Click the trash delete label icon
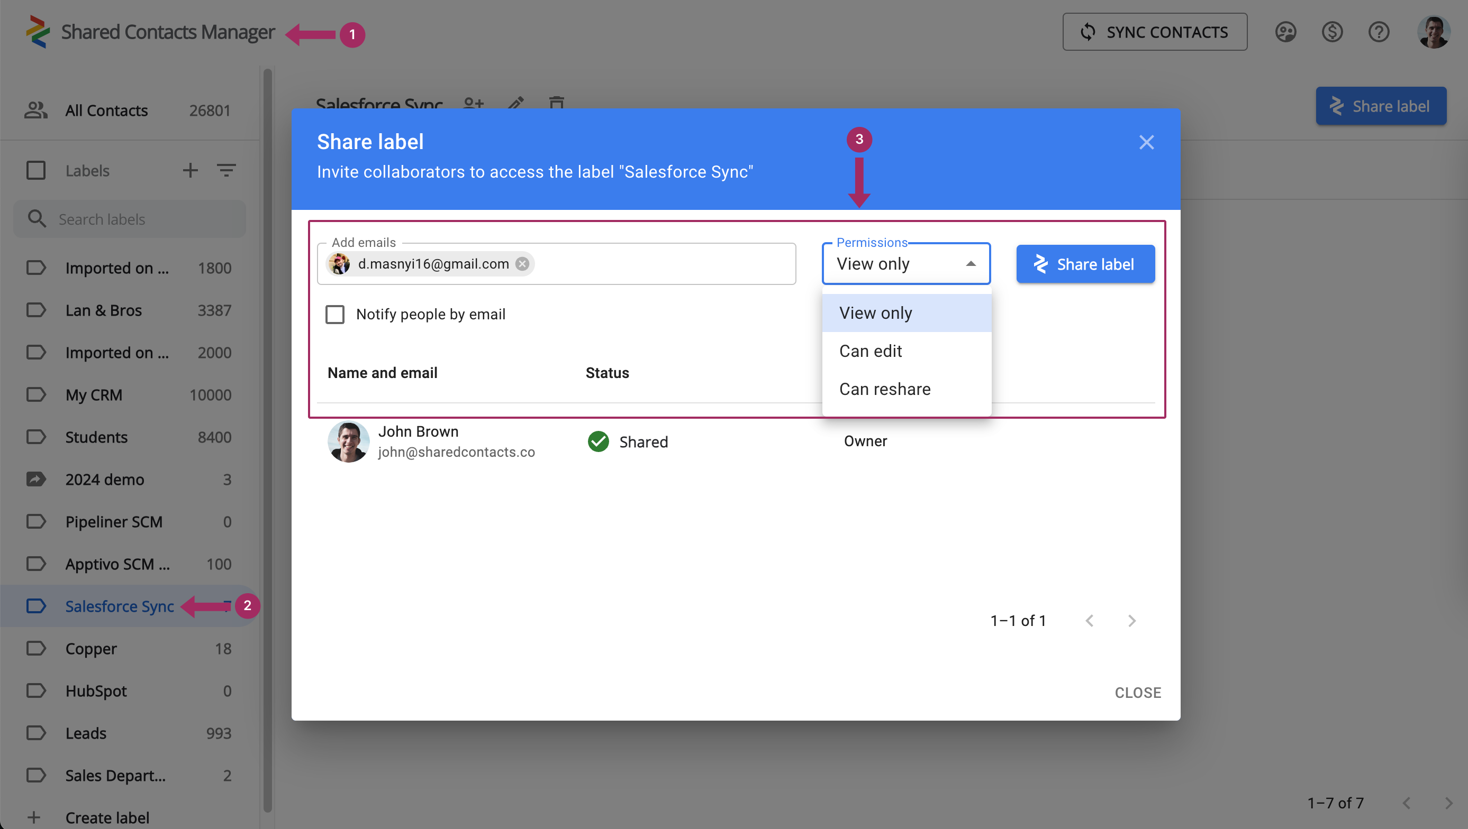Image resolution: width=1468 pixels, height=829 pixels. coord(557,104)
